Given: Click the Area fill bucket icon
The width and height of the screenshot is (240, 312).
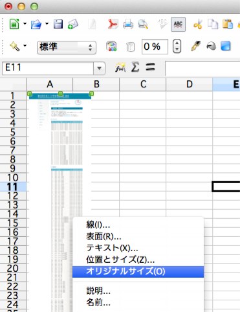Looking at the screenshot, I should click(211, 46).
